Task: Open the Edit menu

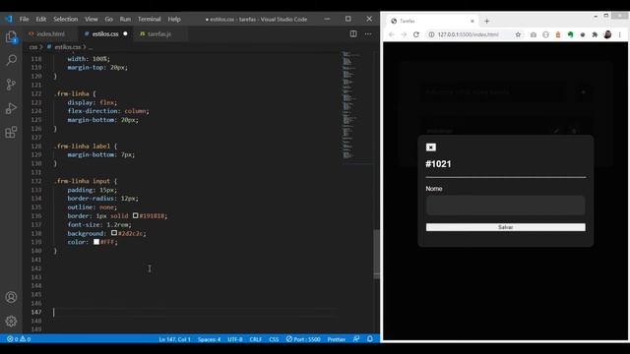Action: (41, 19)
